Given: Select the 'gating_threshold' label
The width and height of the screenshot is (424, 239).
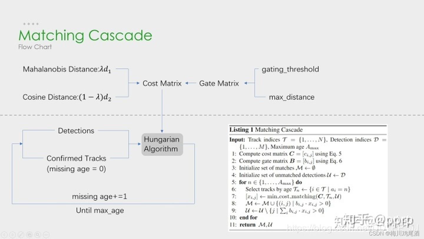Looking at the screenshot, I should [290, 70].
